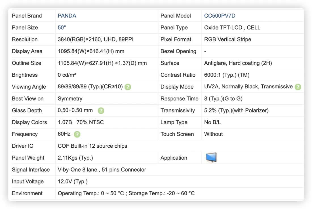Click the Environment label
Image resolution: width=312 pixels, height=209 pixels.
tap(27, 193)
